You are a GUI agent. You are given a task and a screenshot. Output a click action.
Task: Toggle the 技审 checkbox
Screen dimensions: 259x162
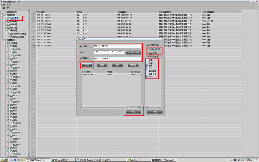coord(147,66)
